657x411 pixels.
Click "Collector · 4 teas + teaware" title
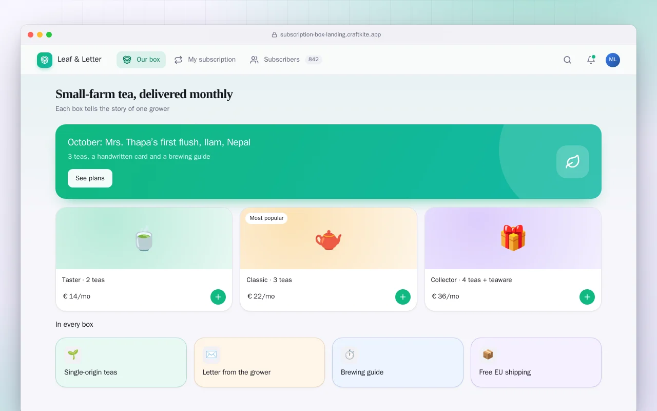tap(471, 280)
